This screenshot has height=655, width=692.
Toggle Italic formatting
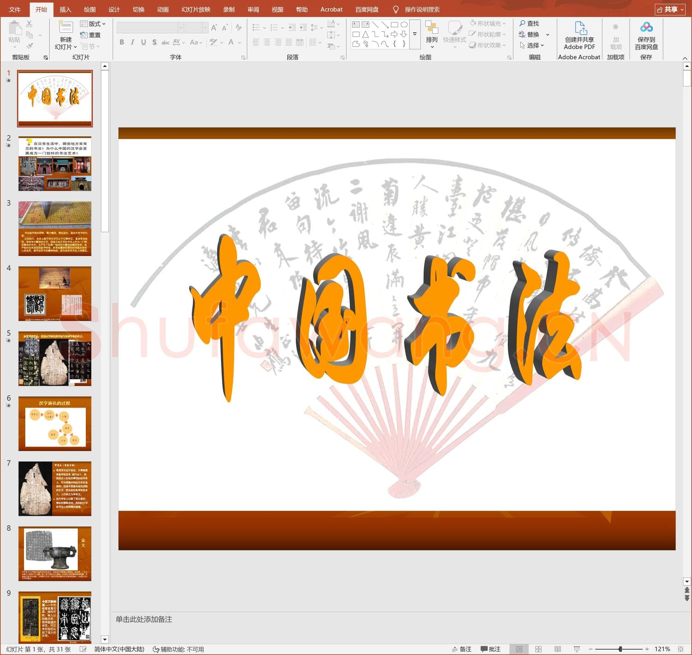click(132, 42)
